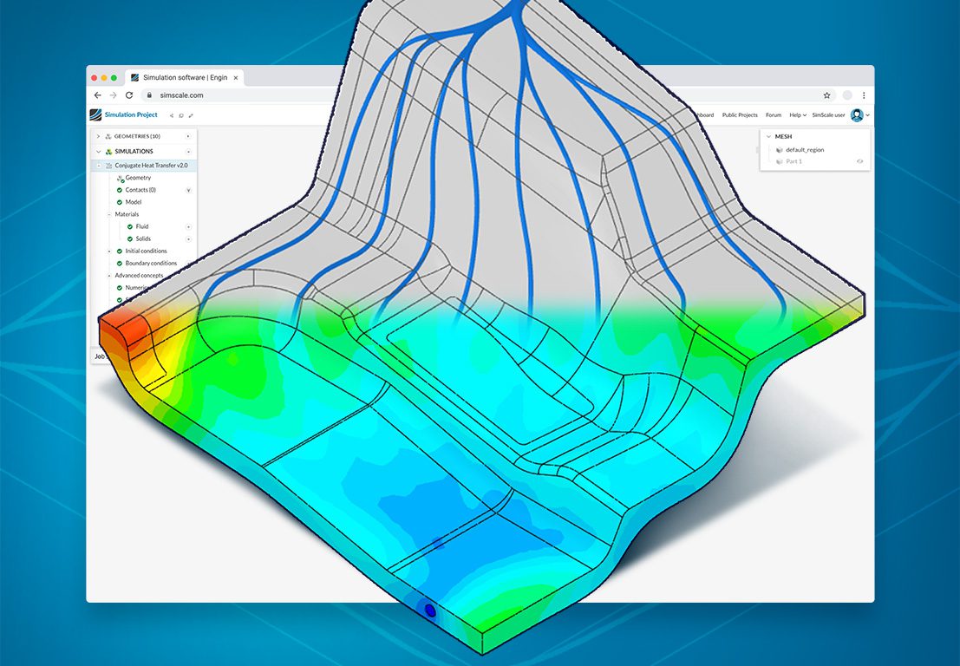The image size is (960, 666).
Task: Select default_region in the MESH panel
Action: (805, 150)
